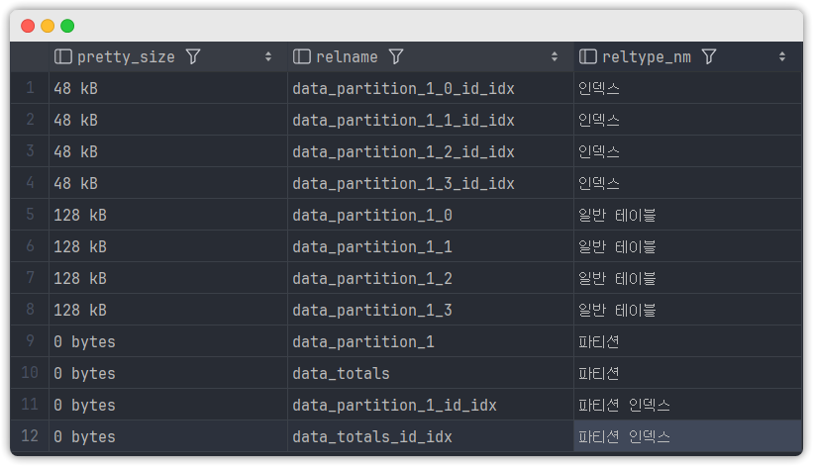The height and width of the screenshot is (466, 813).
Task: Click cell data_totals in relname
Action: tap(431, 373)
